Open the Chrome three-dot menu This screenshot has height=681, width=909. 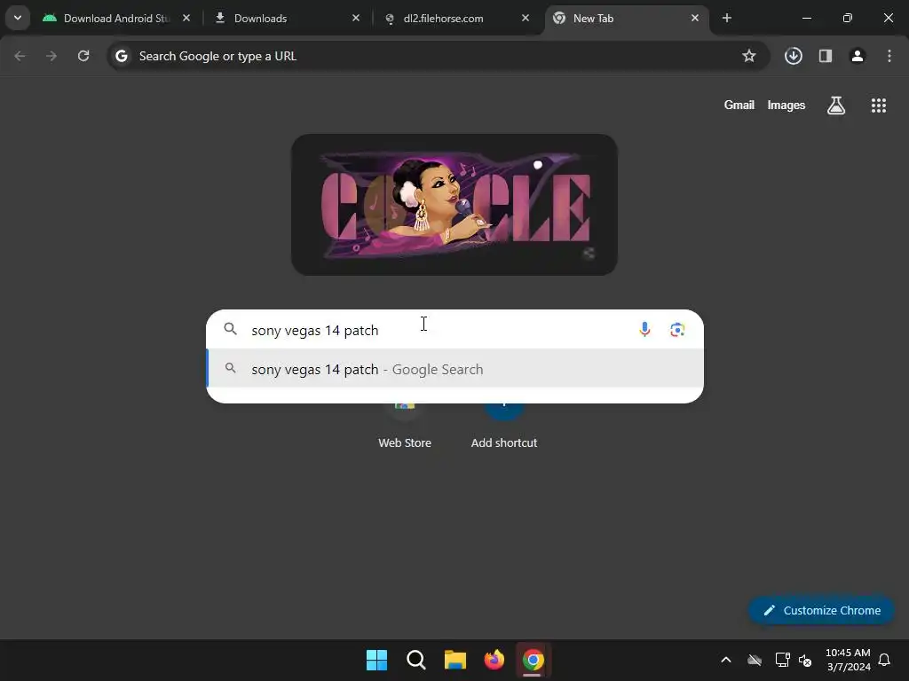pyautogui.click(x=889, y=56)
